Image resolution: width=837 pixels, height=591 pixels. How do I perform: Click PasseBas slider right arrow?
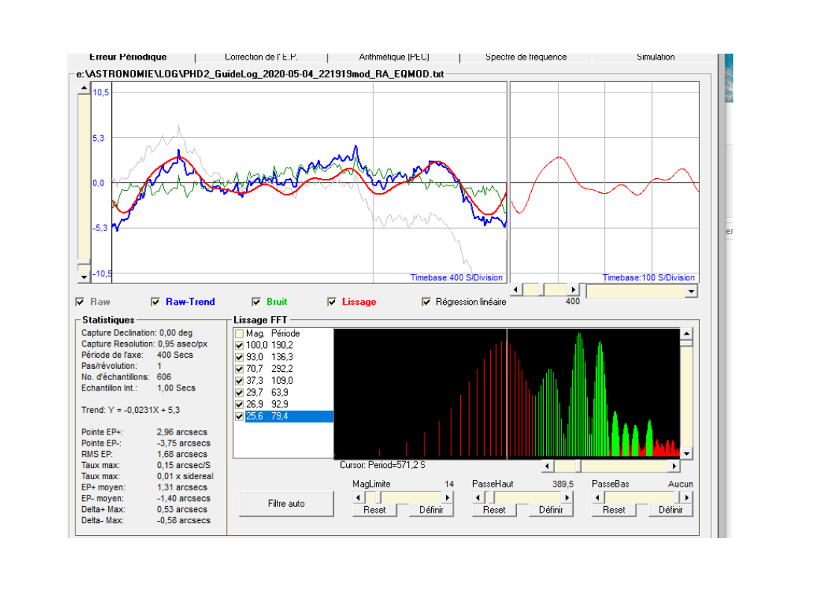(686, 498)
